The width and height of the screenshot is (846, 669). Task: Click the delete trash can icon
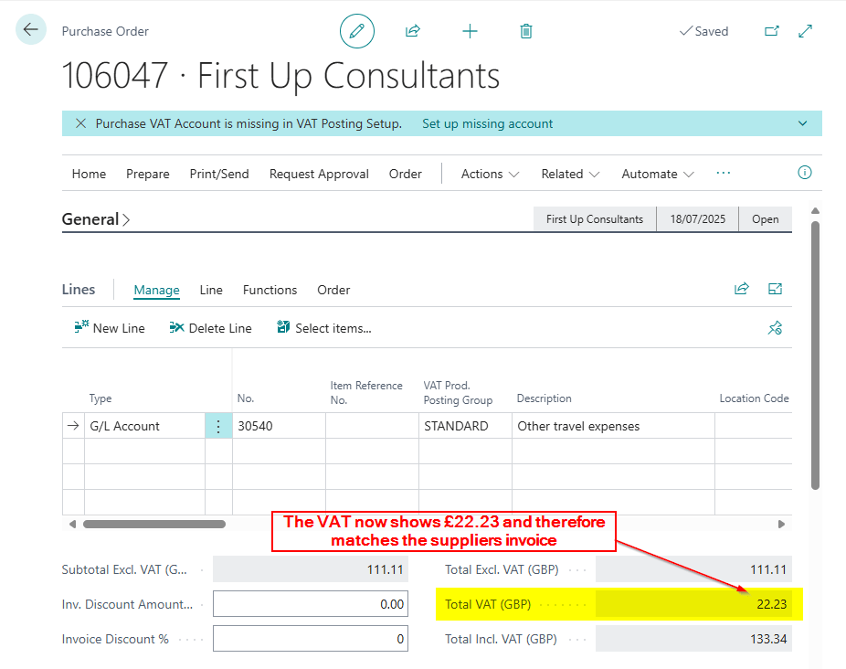pyautogui.click(x=526, y=31)
